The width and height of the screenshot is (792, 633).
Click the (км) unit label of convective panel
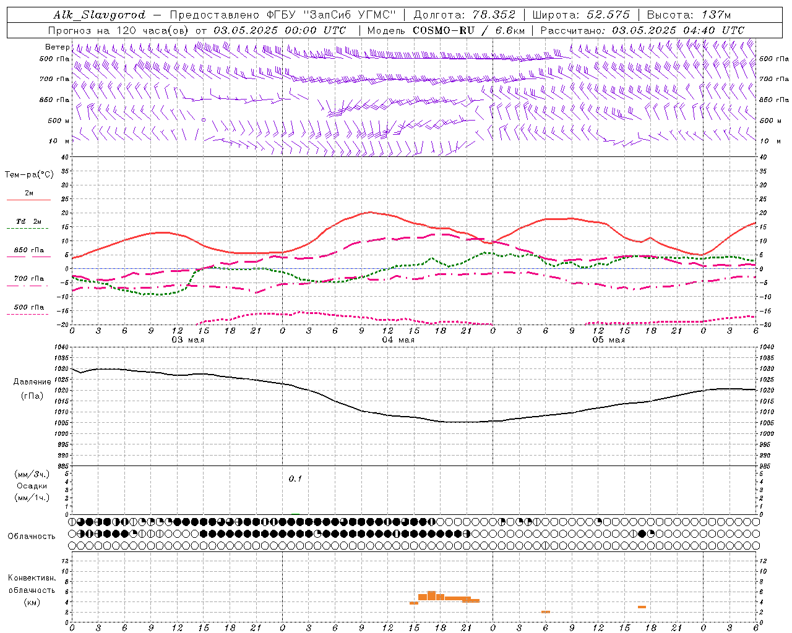[32, 602]
